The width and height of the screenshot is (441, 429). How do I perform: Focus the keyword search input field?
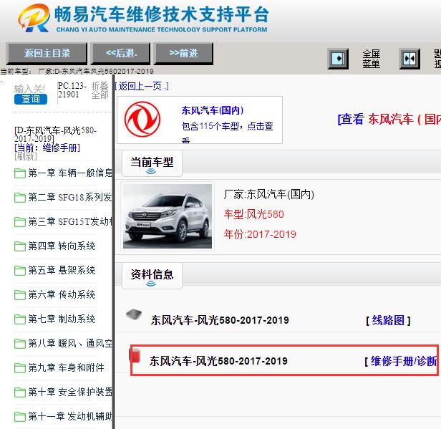[29, 89]
